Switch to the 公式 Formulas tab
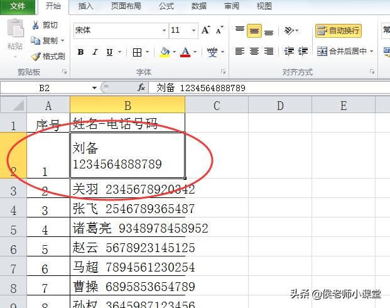The height and width of the screenshot is (308, 390). pos(166,6)
